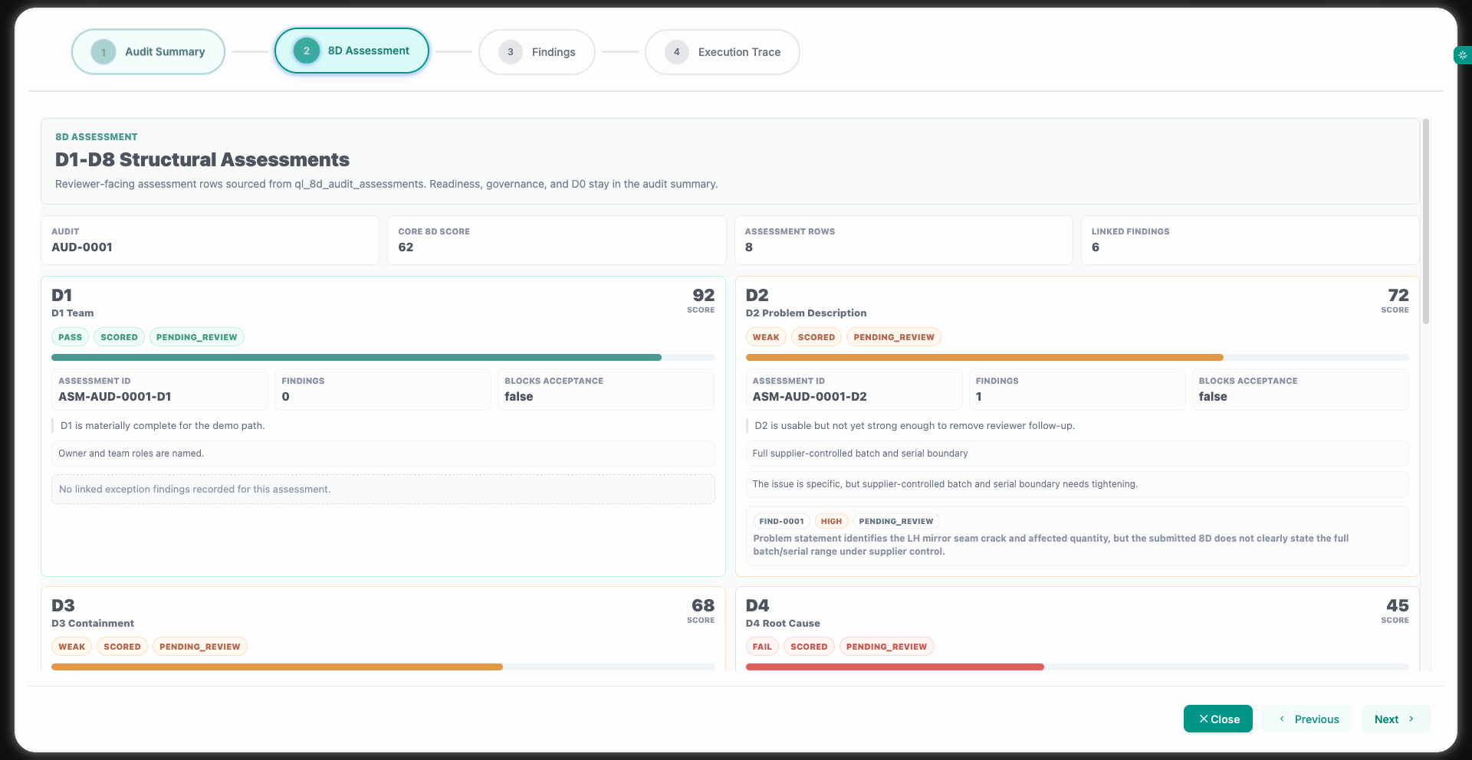Click the SCORED badge on D4 card

[809, 647]
